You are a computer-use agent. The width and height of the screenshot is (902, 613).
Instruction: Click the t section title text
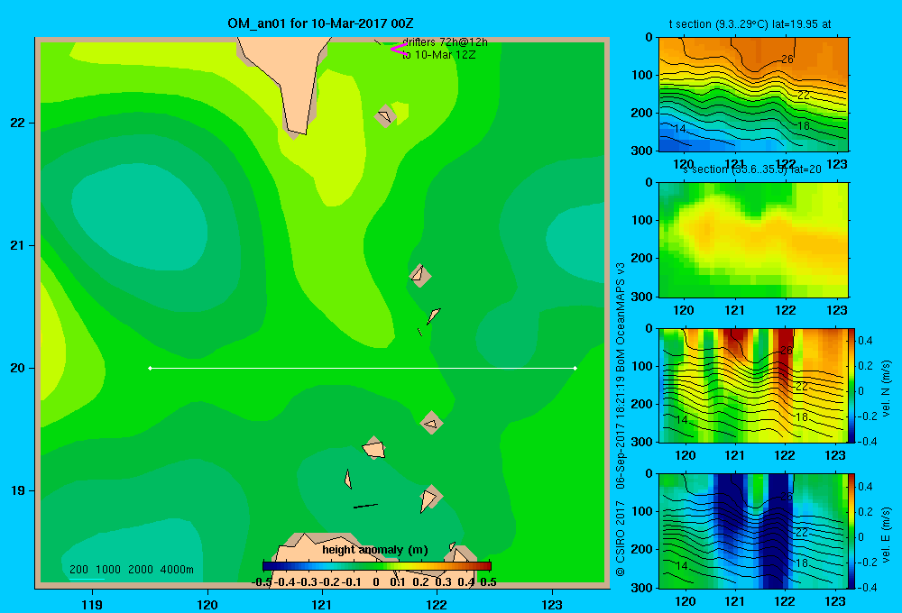(x=750, y=24)
